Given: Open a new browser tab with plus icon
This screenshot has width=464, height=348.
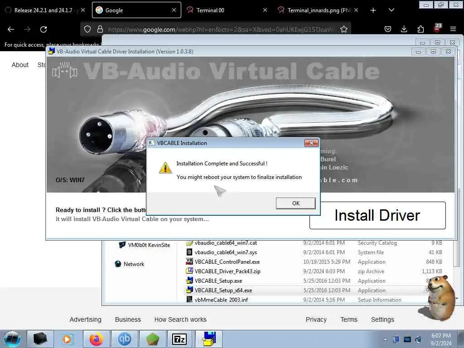Looking at the screenshot, I should click(373, 10).
